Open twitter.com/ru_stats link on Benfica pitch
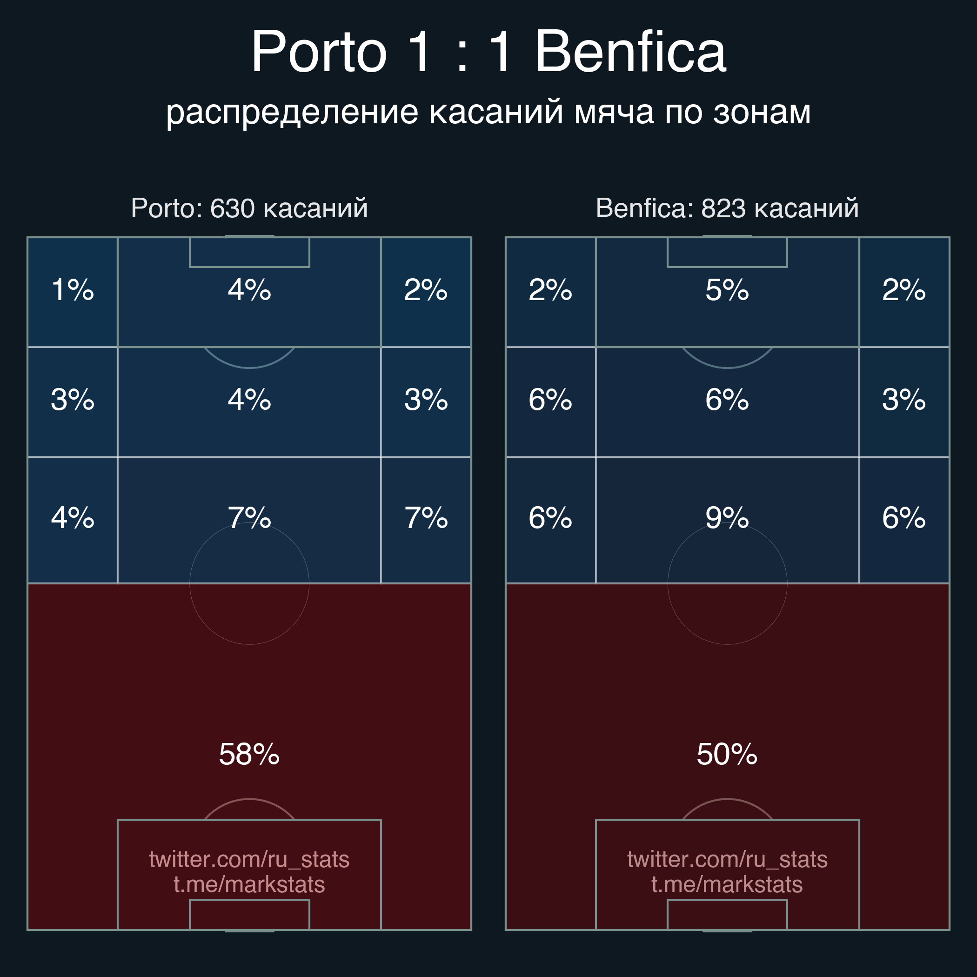Screen dimensions: 977x977 click(727, 859)
